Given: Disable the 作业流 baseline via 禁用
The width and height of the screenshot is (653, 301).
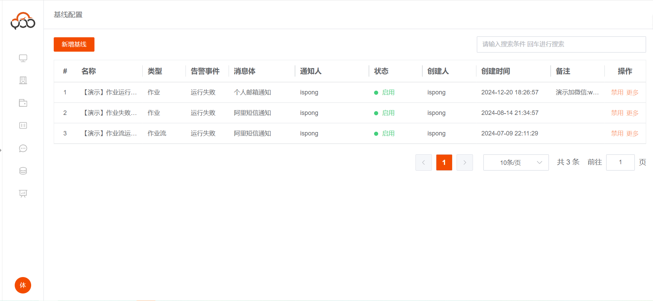Looking at the screenshot, I should (x=617, y=133).
